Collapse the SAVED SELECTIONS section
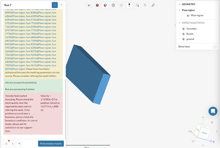Screen dimensions: 220x148 179,23
